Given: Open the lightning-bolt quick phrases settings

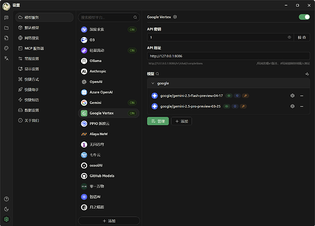Looking at the screenshot, I should (44, 100).
